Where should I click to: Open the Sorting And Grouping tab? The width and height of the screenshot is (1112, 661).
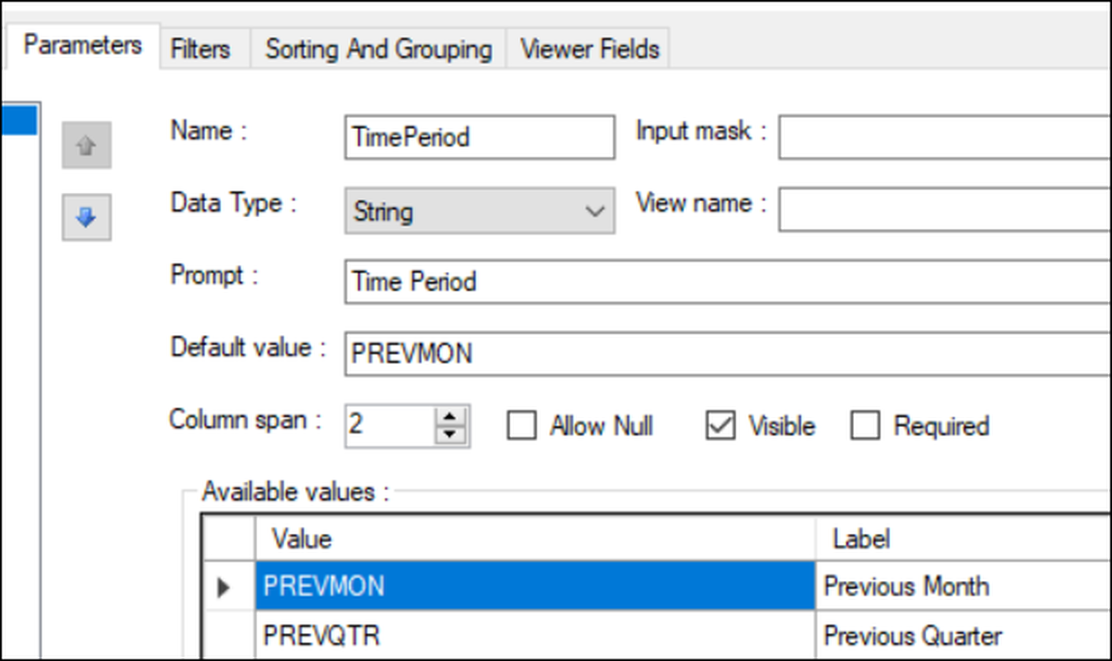(378, 49)
